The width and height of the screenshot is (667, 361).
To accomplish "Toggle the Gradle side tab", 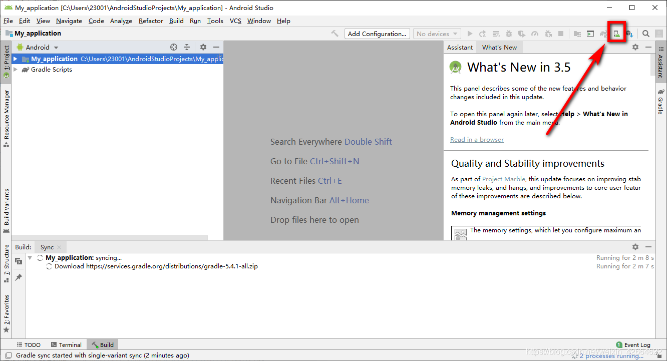I will [x=660, y=102].
